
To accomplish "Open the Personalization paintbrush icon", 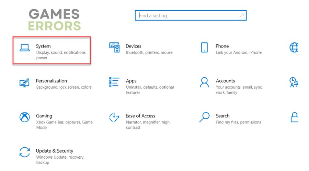I will (24, 83).
